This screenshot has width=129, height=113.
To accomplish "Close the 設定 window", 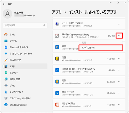I will point(125,3).
